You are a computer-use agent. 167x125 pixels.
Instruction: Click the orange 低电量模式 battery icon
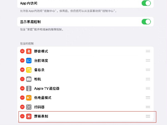pyautogui.click(x=29, y=98)
